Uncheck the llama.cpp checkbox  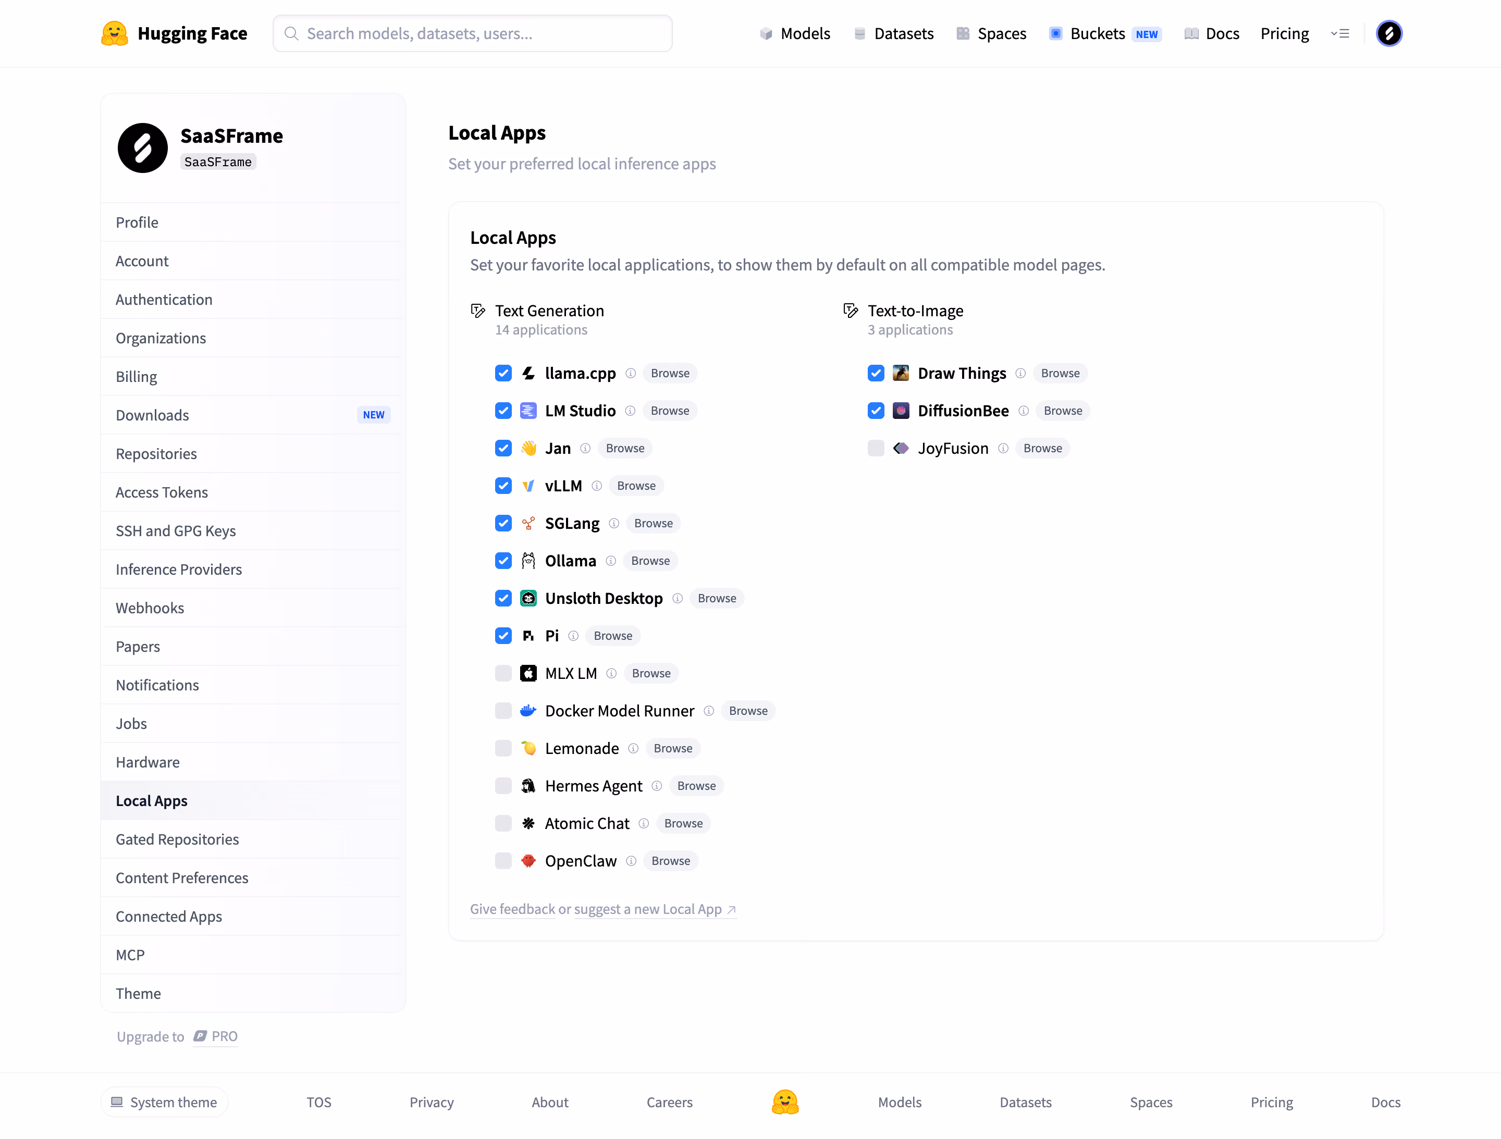pos(503,373)
